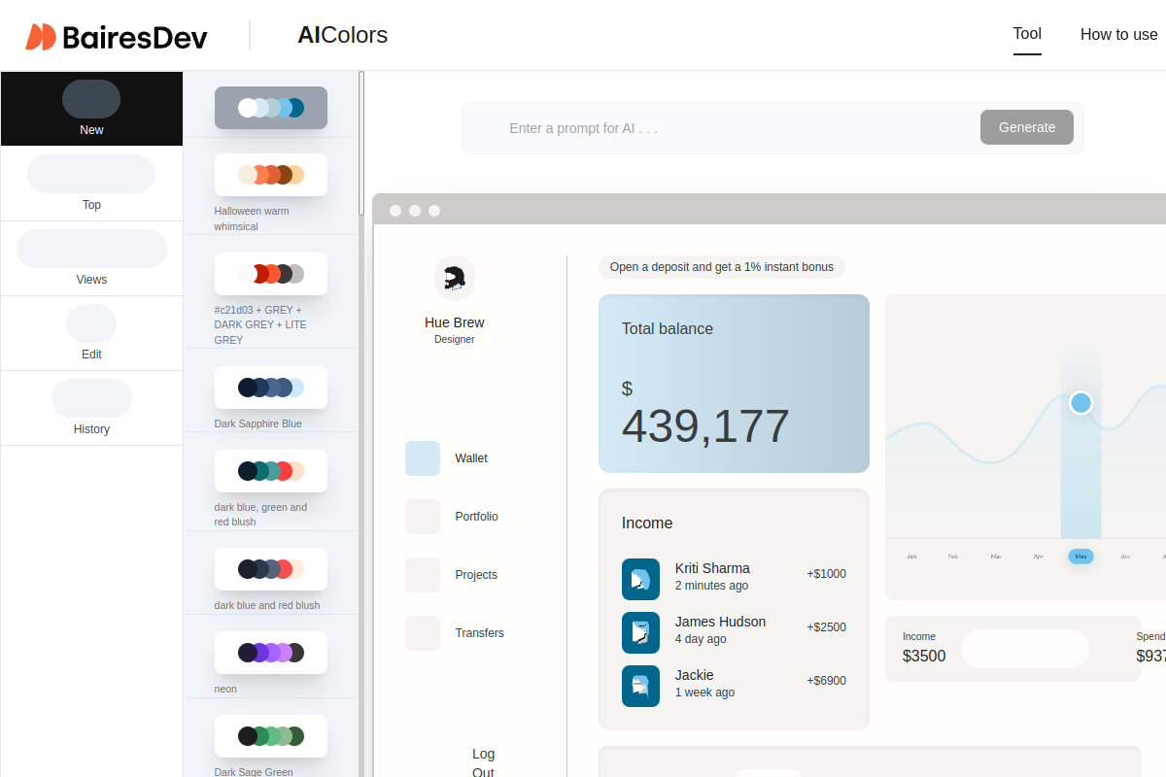Click Jackie's income avatar icon

(x=640, y=686)
